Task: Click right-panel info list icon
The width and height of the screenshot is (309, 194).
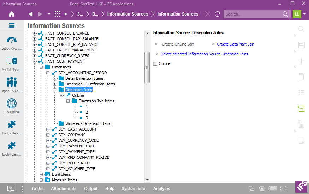Action: coord(301,124)
